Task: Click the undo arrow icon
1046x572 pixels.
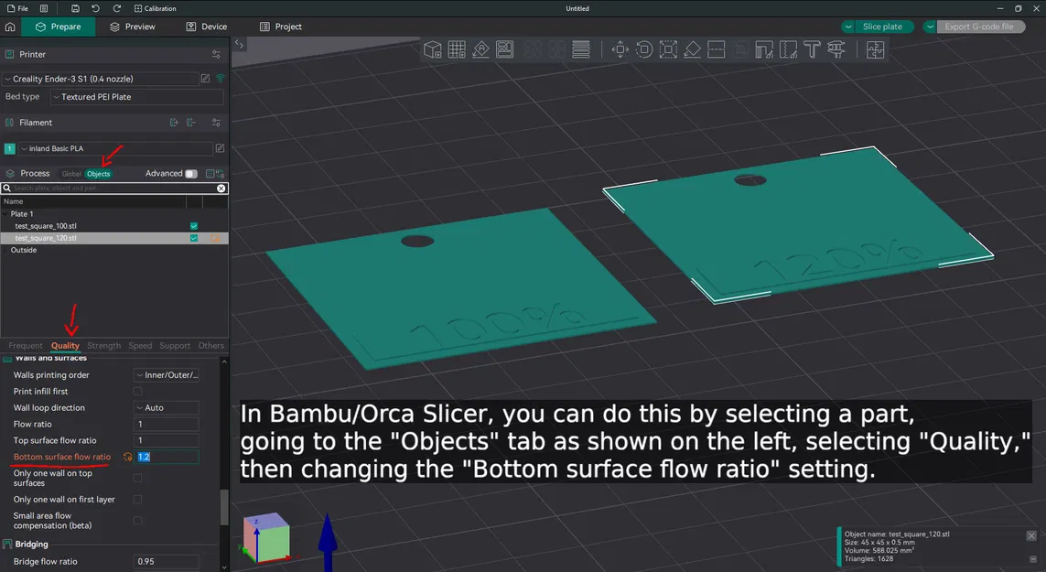Action: [95, 8]
